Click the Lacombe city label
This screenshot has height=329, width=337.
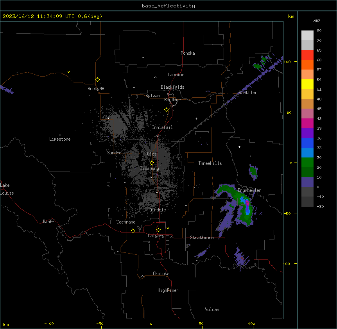(x=176, y=75)
